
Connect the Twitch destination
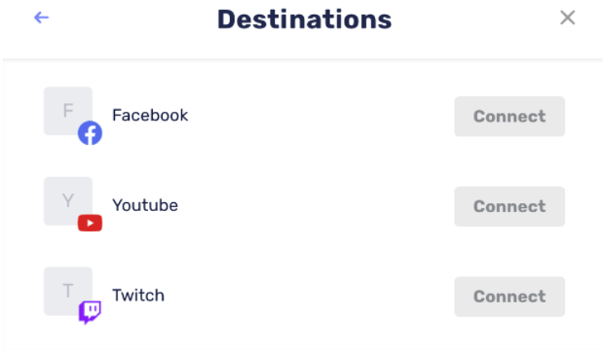click(x=510, y=297)
